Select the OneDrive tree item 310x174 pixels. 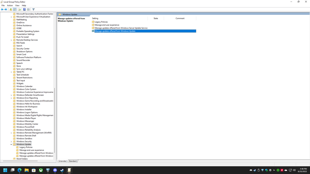pyautogui.click(x=20, y=23)
